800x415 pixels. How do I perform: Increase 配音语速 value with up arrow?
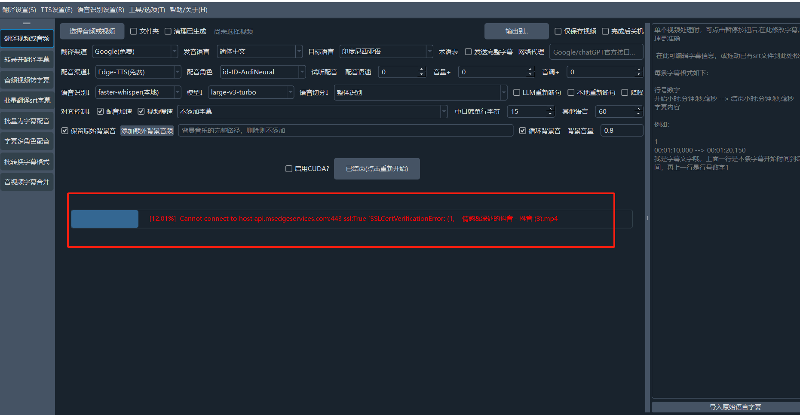pyautogui.click(x=421, y=69)
